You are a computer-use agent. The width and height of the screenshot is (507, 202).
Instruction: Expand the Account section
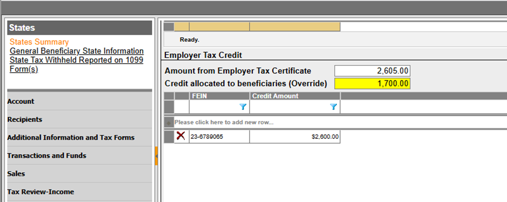coord(79,102)
